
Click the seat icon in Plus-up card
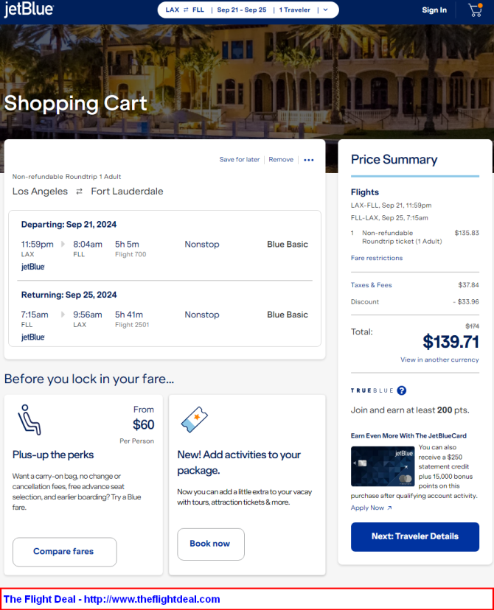[29, 419]
